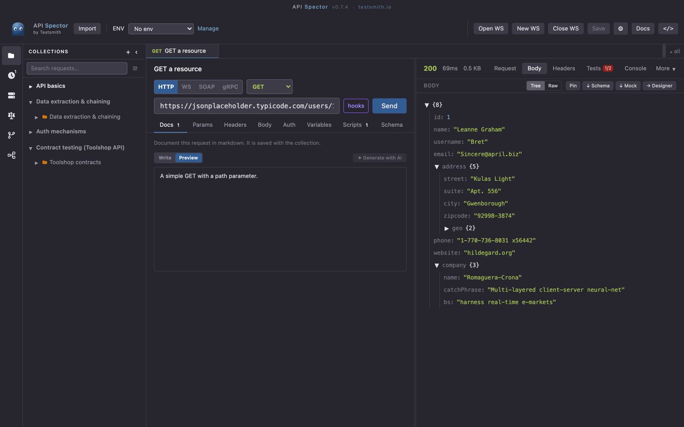
Task: Collapse the Contract testing (Toolshop API) collection
Action: point(31,148)
